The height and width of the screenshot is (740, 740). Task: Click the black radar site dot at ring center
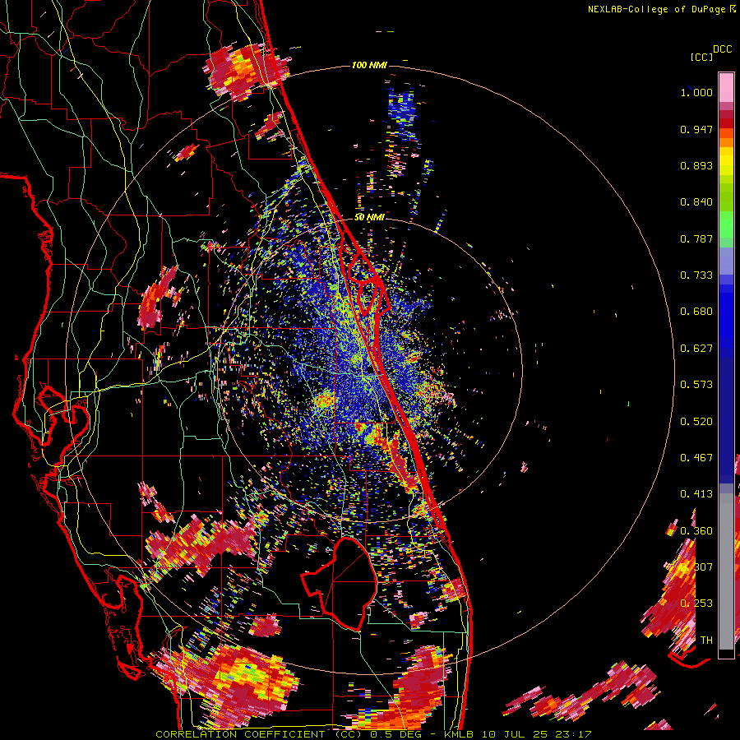[x=368, y=370]
